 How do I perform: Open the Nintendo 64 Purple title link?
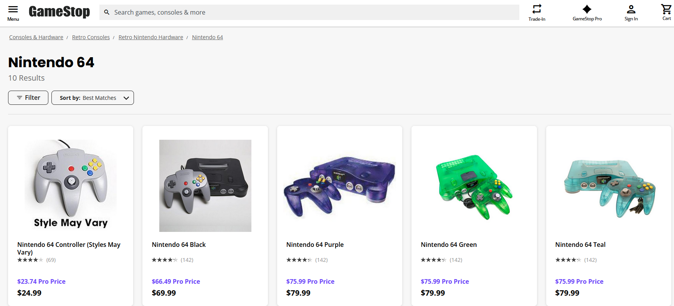tap(315, 245)
